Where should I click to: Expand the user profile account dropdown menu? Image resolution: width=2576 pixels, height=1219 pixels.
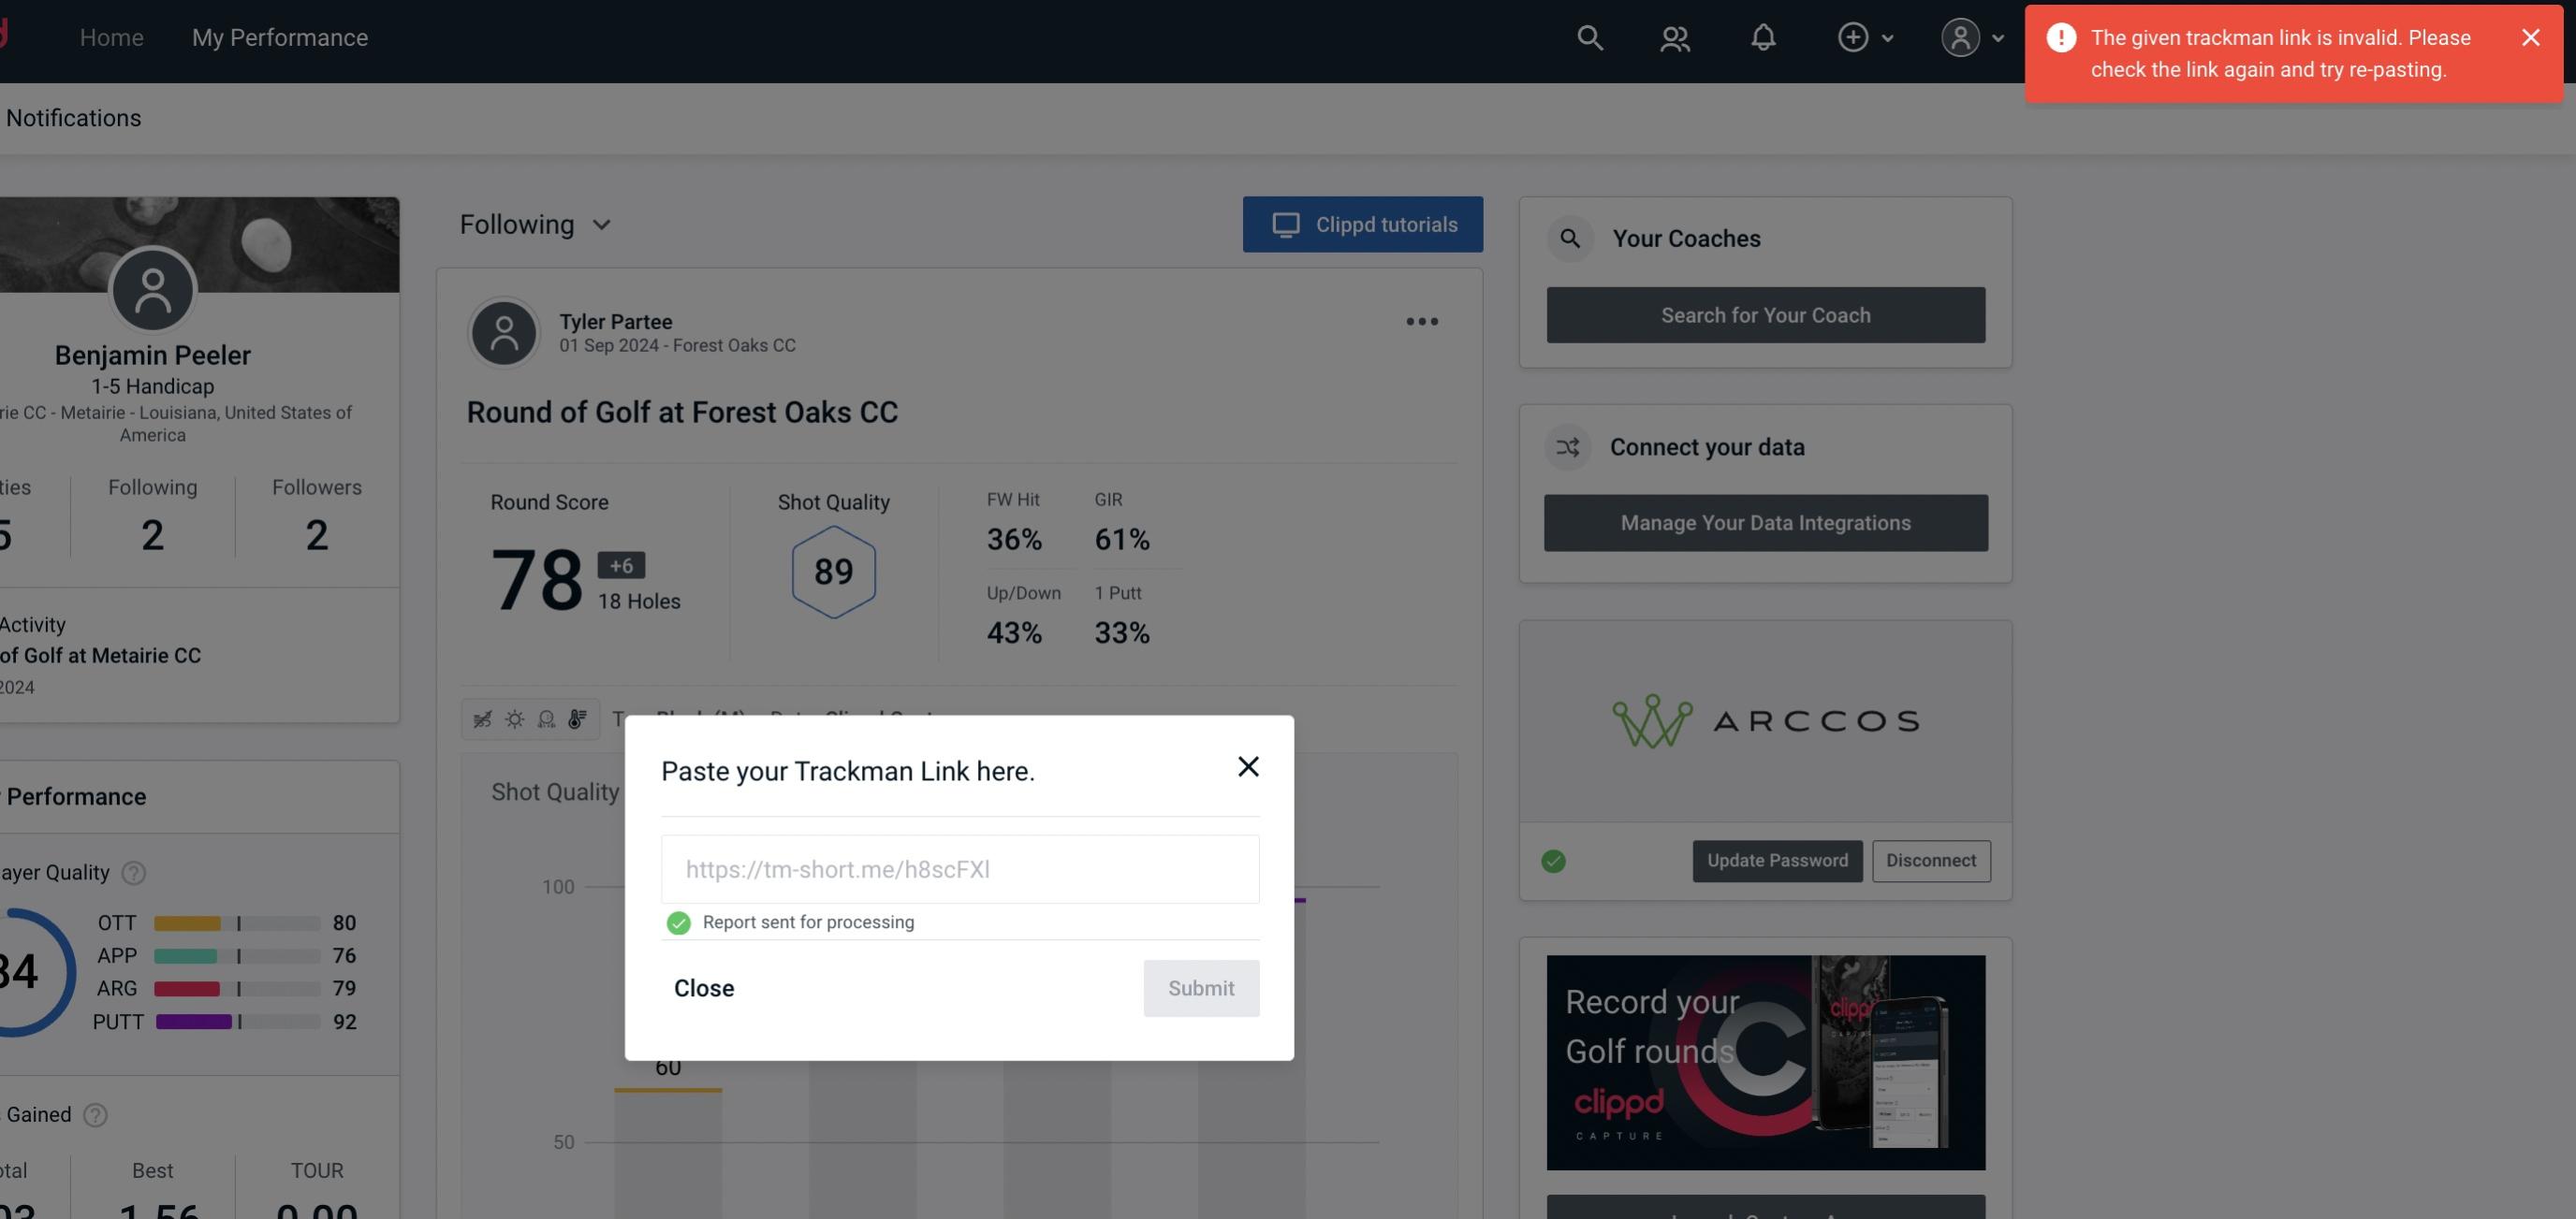click(1971, 36)
